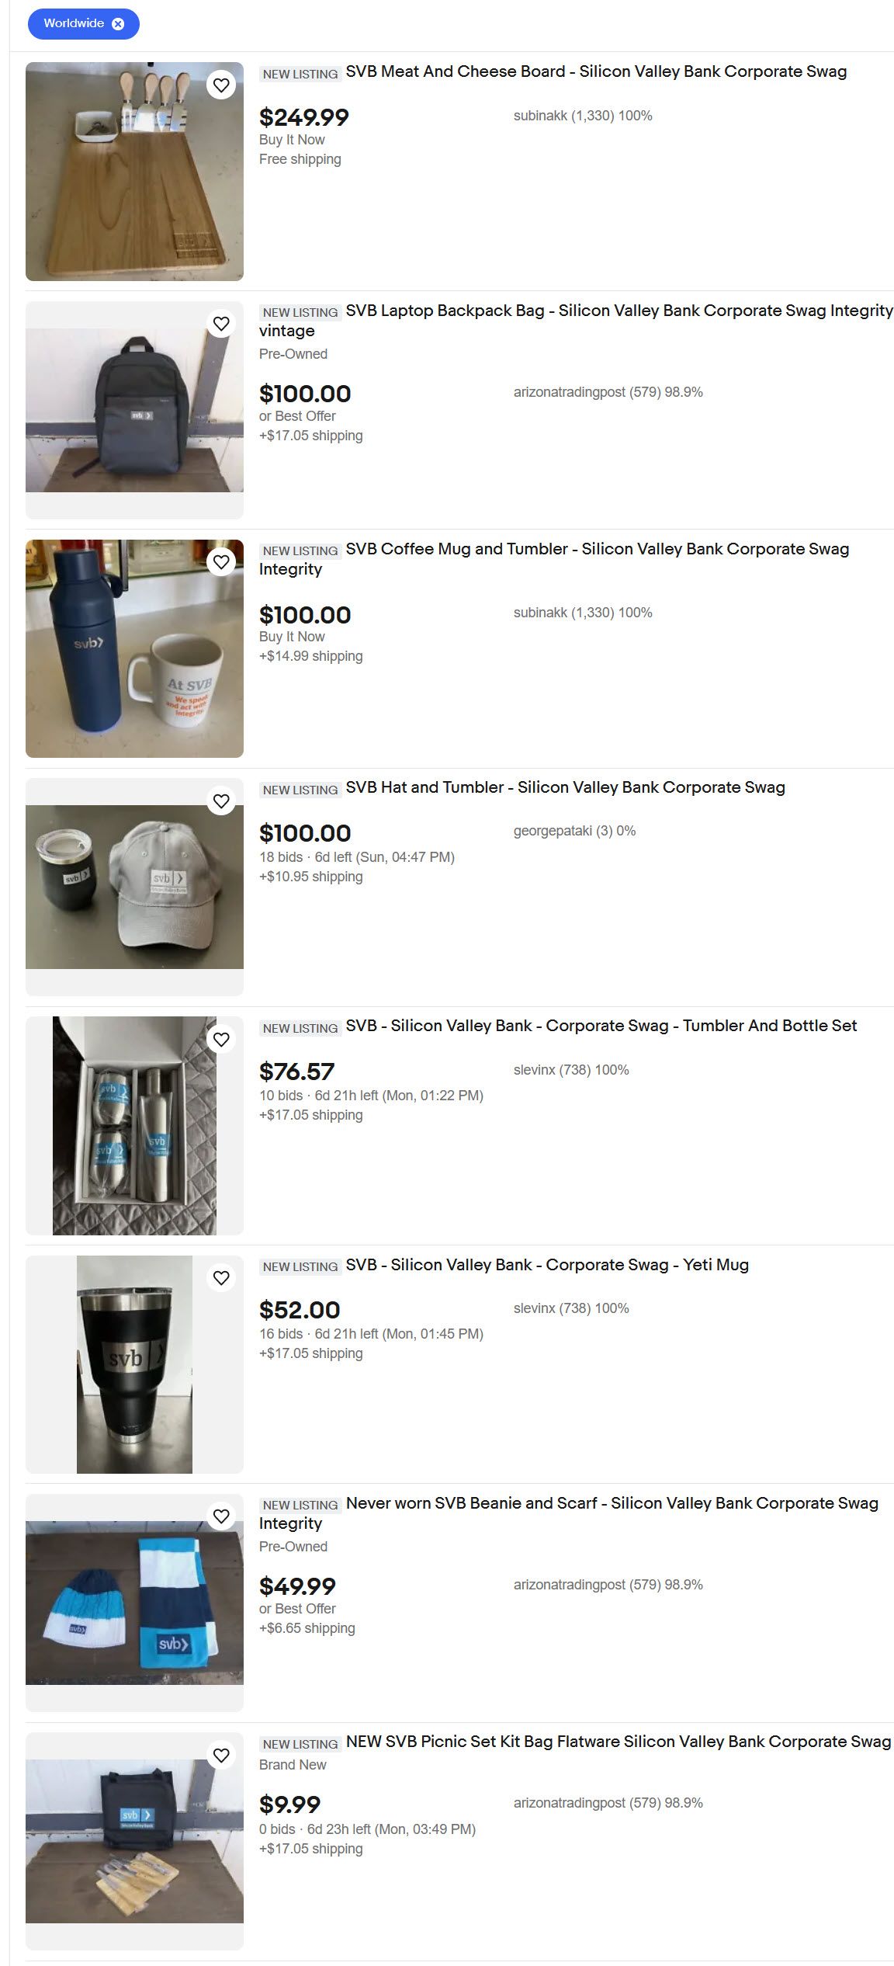The image size is (894, 1966).
Task: Save the Hat and Tumbler listing
Action: pos(221,801)
